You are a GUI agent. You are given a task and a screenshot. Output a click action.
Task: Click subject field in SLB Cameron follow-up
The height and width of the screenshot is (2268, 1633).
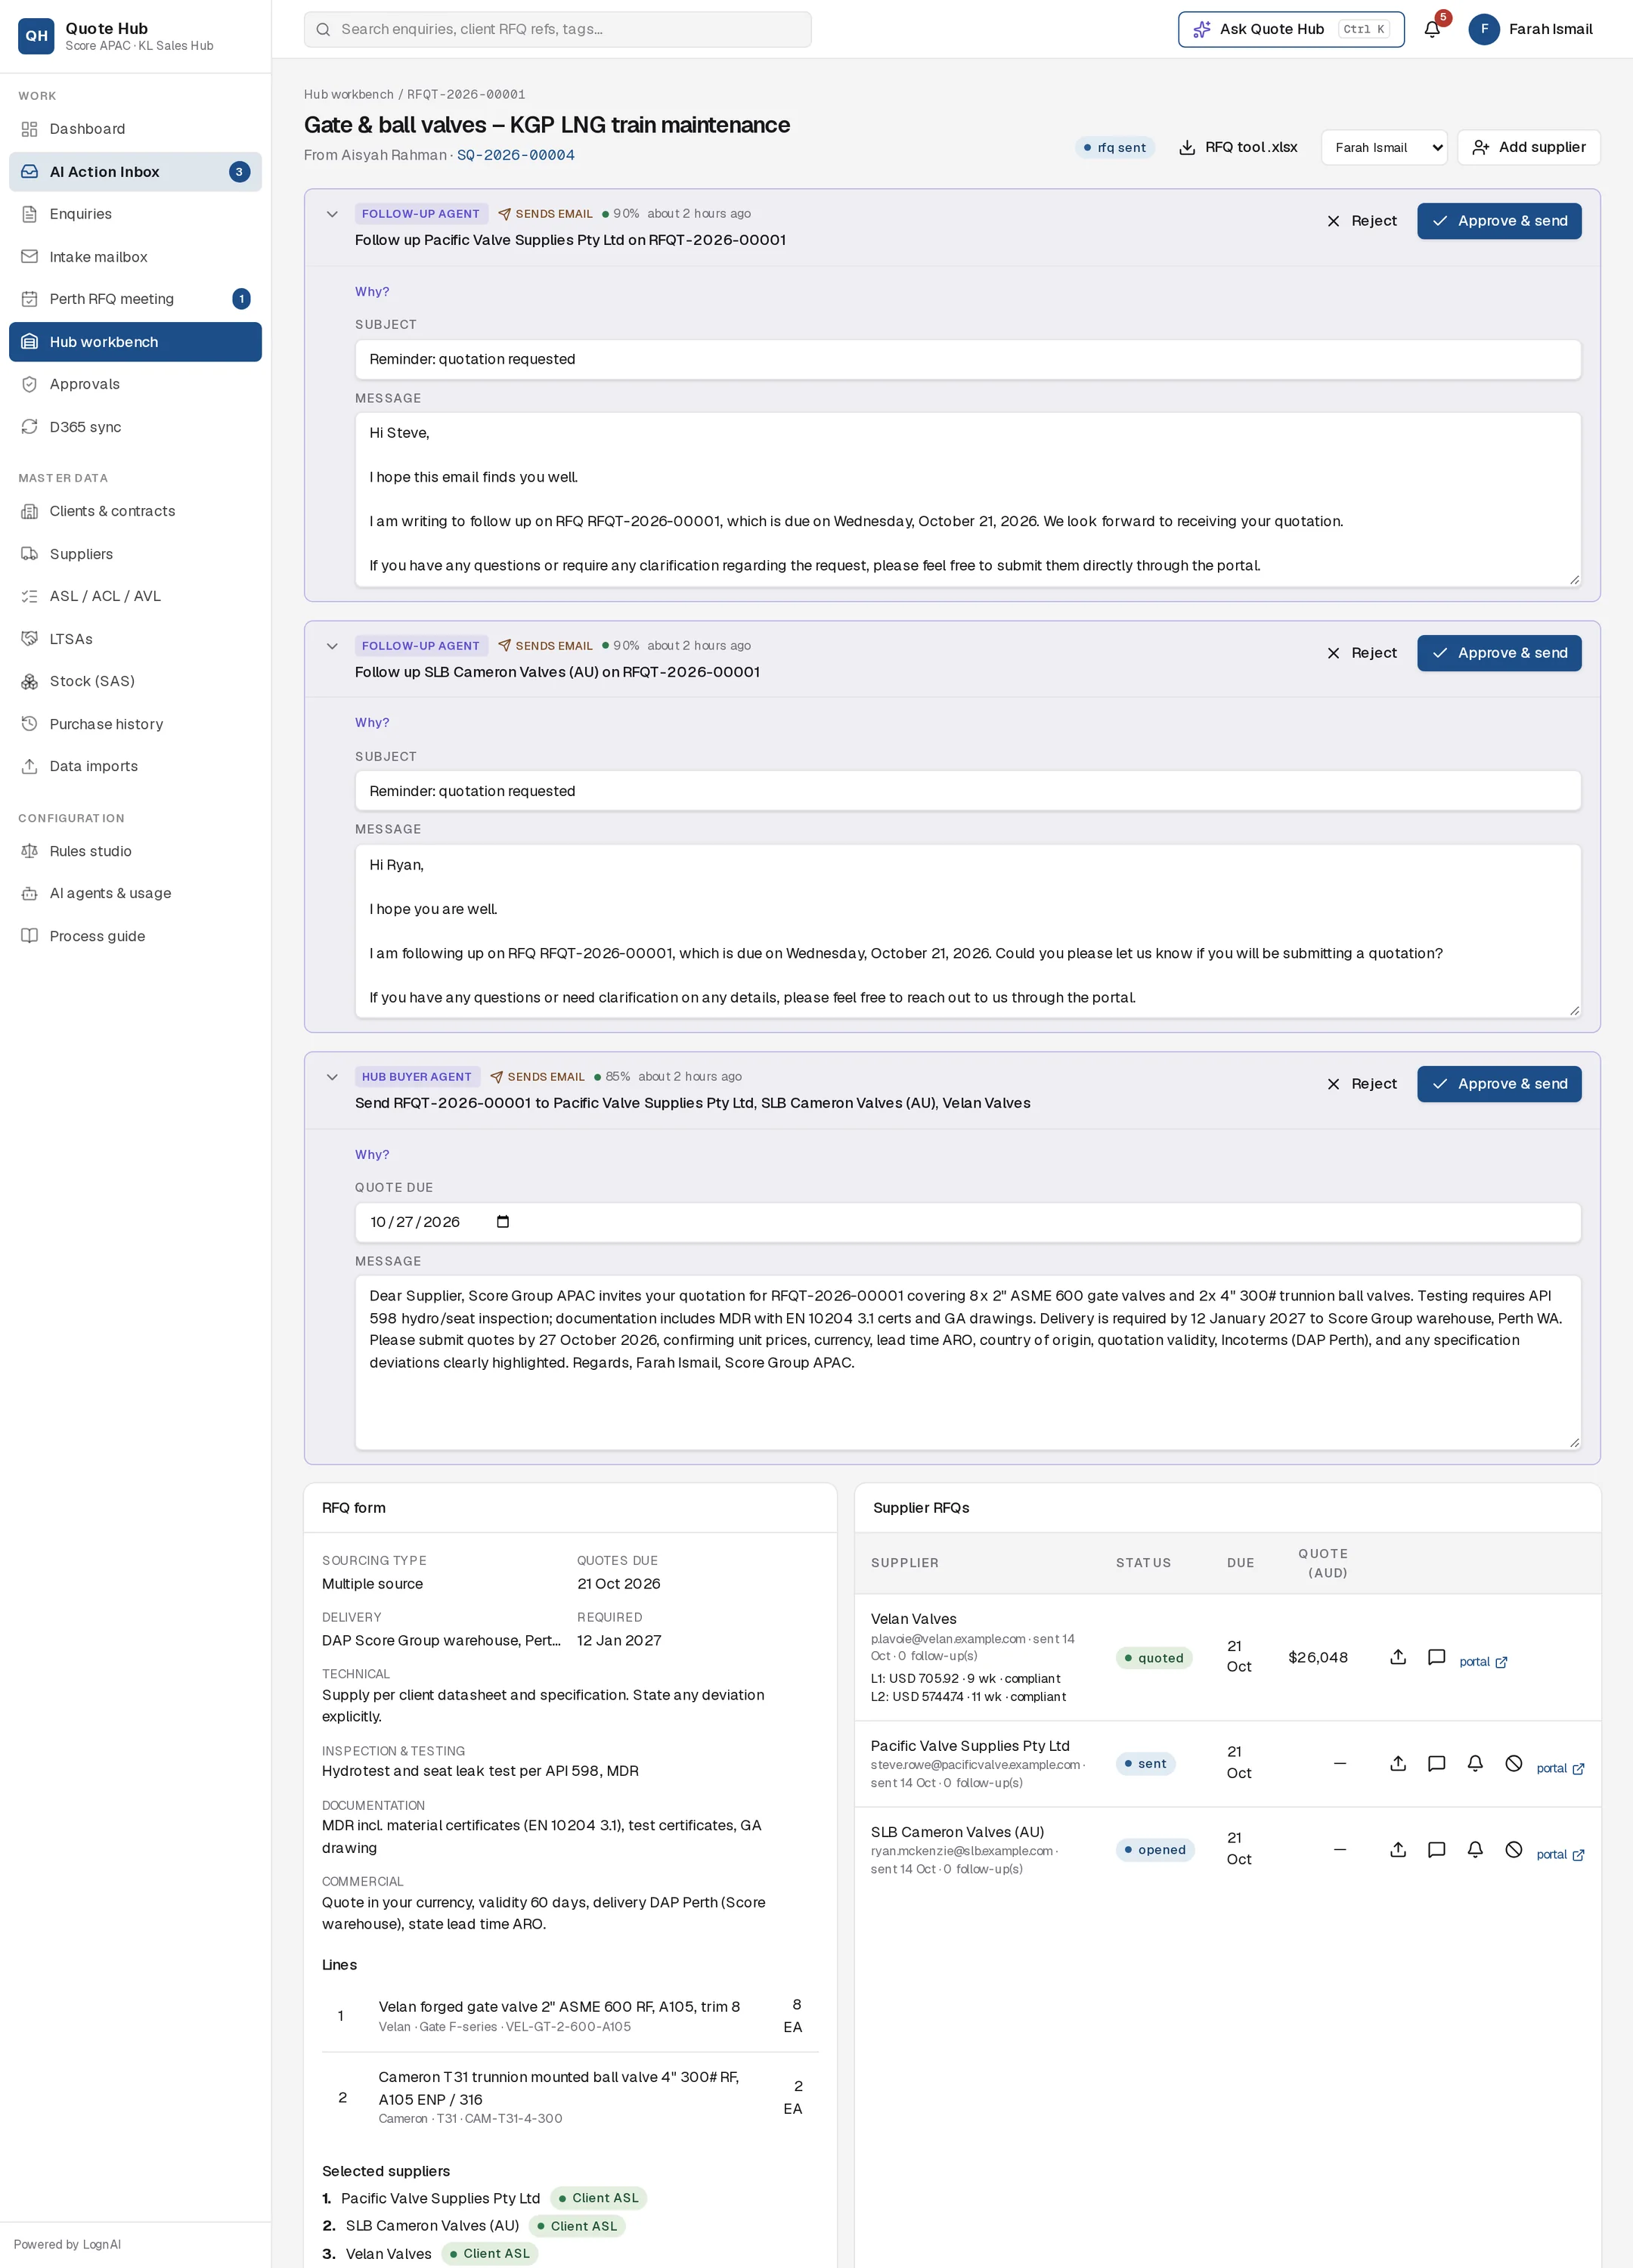coord(968,791)
